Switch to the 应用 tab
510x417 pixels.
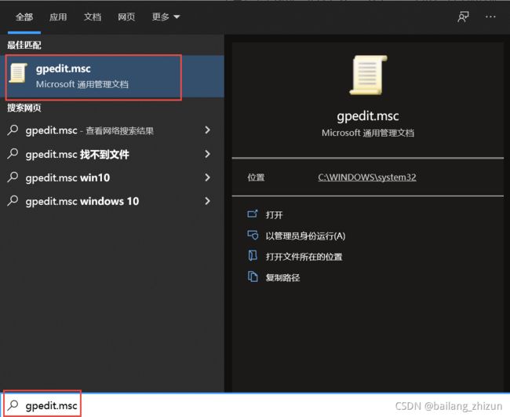58,17
